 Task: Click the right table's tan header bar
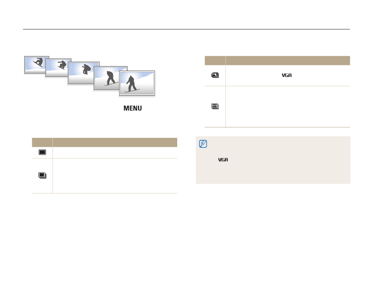point(277,60)
